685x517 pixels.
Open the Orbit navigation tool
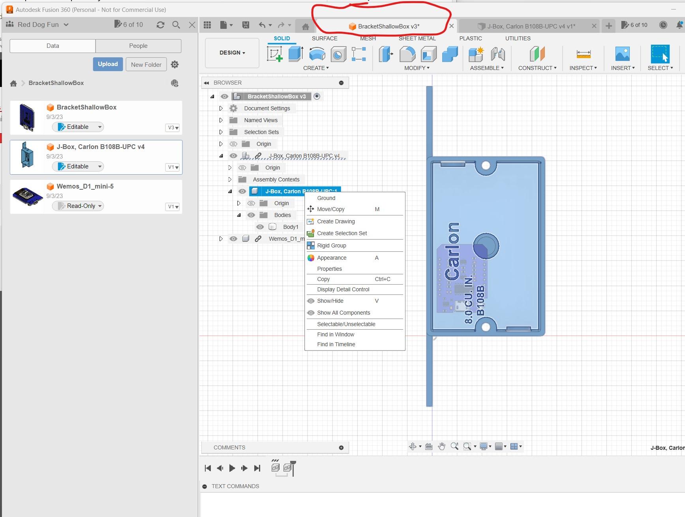pos(413,446)
